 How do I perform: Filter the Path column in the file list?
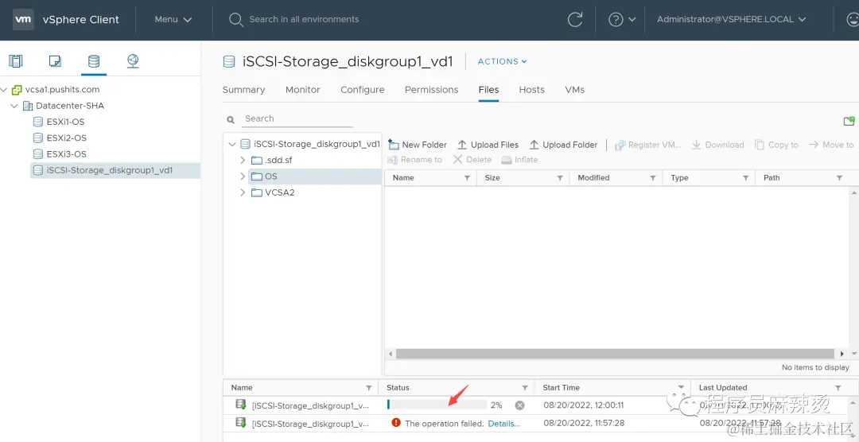pyautogui.click(x=839, y=178)
